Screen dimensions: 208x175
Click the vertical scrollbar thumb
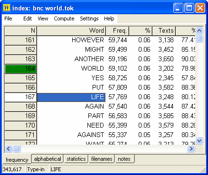click(199, 38)
